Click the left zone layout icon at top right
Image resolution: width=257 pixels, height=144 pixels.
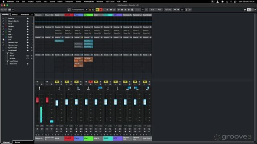(249, 10)
